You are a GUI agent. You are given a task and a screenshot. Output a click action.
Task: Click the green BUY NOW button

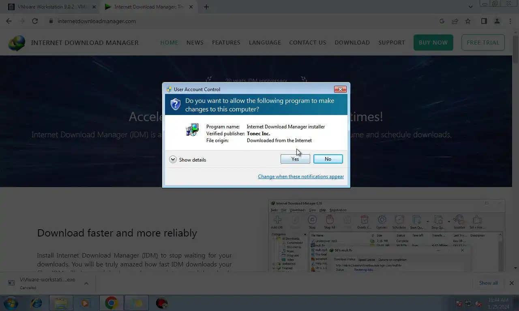pos(433,43)
